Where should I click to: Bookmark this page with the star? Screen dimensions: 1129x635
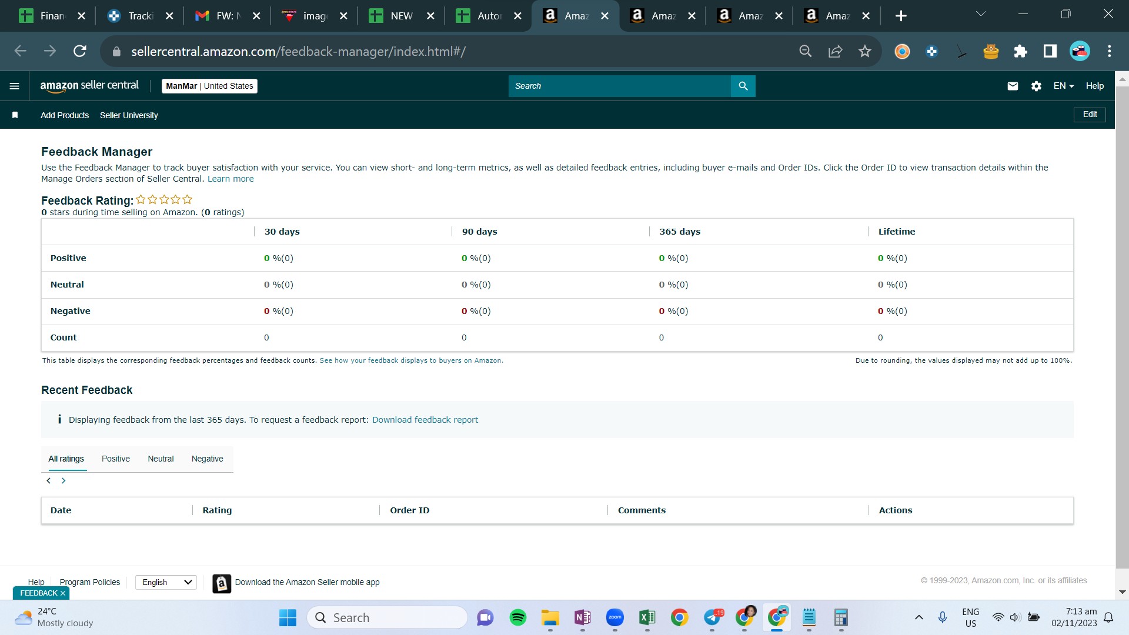(864, 51)
